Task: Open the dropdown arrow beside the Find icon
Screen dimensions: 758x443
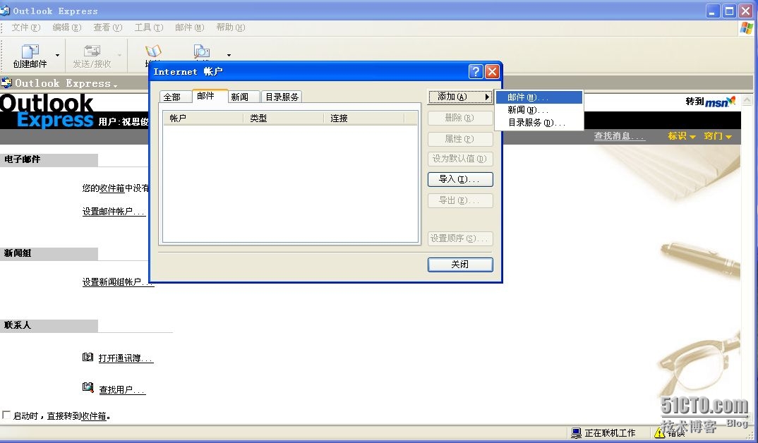Action: pyautogui.click(x=229, y=56)
